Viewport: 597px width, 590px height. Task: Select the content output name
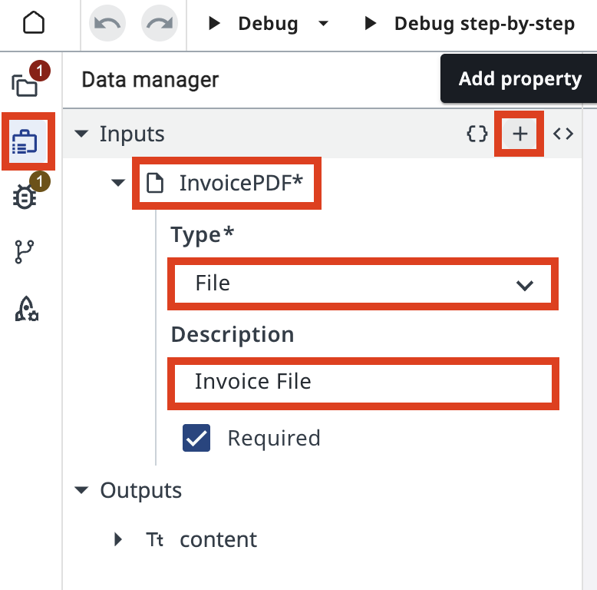[x=218, y=540]
